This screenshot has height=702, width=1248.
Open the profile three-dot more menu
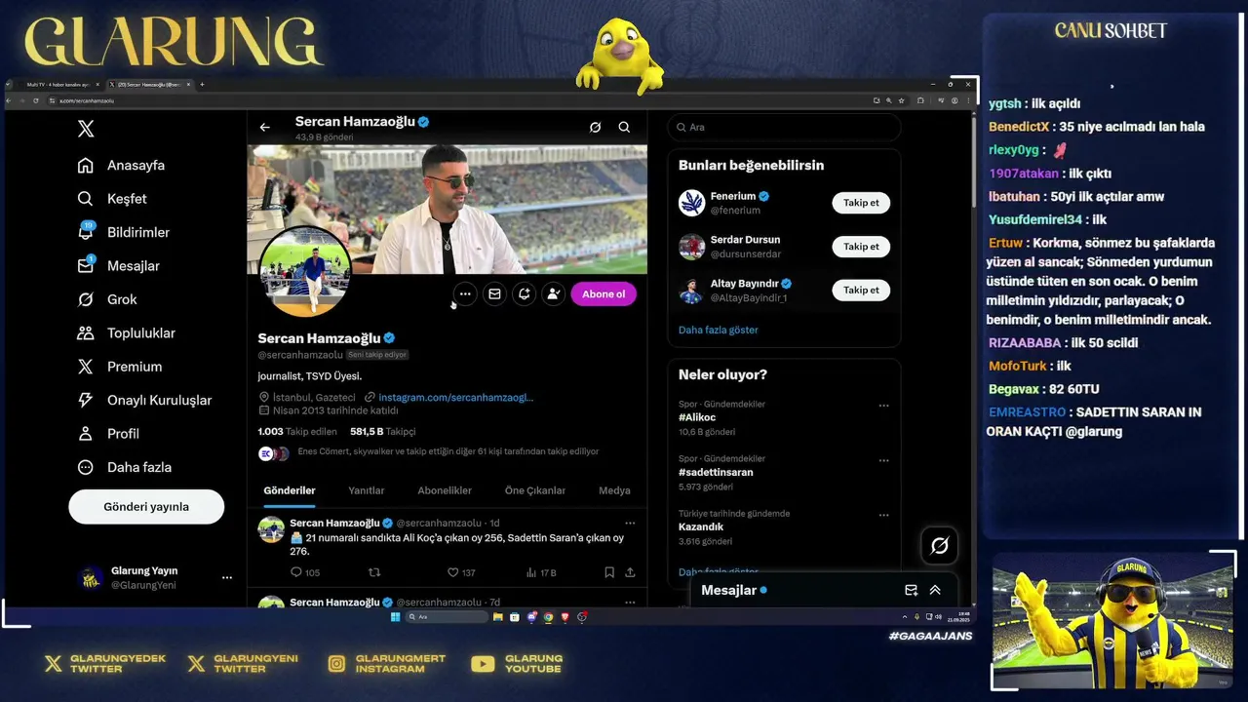pos(465,293)
